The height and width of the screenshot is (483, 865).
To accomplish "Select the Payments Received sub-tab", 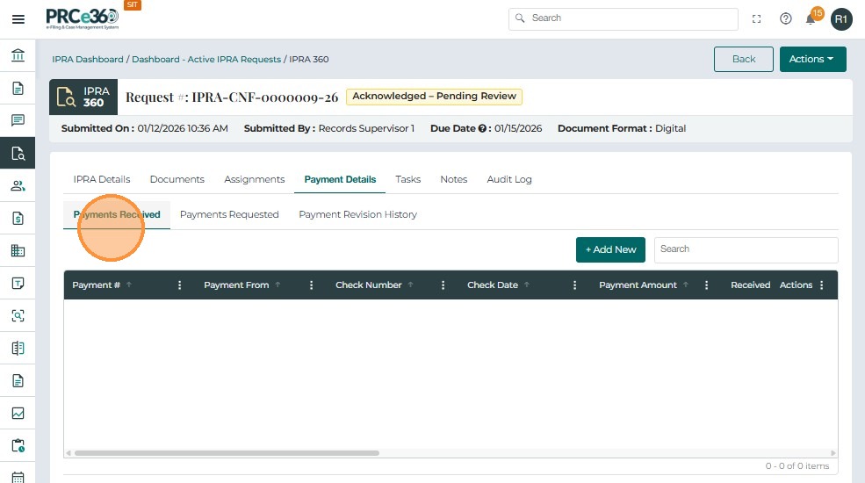I will tap(117, 214).
